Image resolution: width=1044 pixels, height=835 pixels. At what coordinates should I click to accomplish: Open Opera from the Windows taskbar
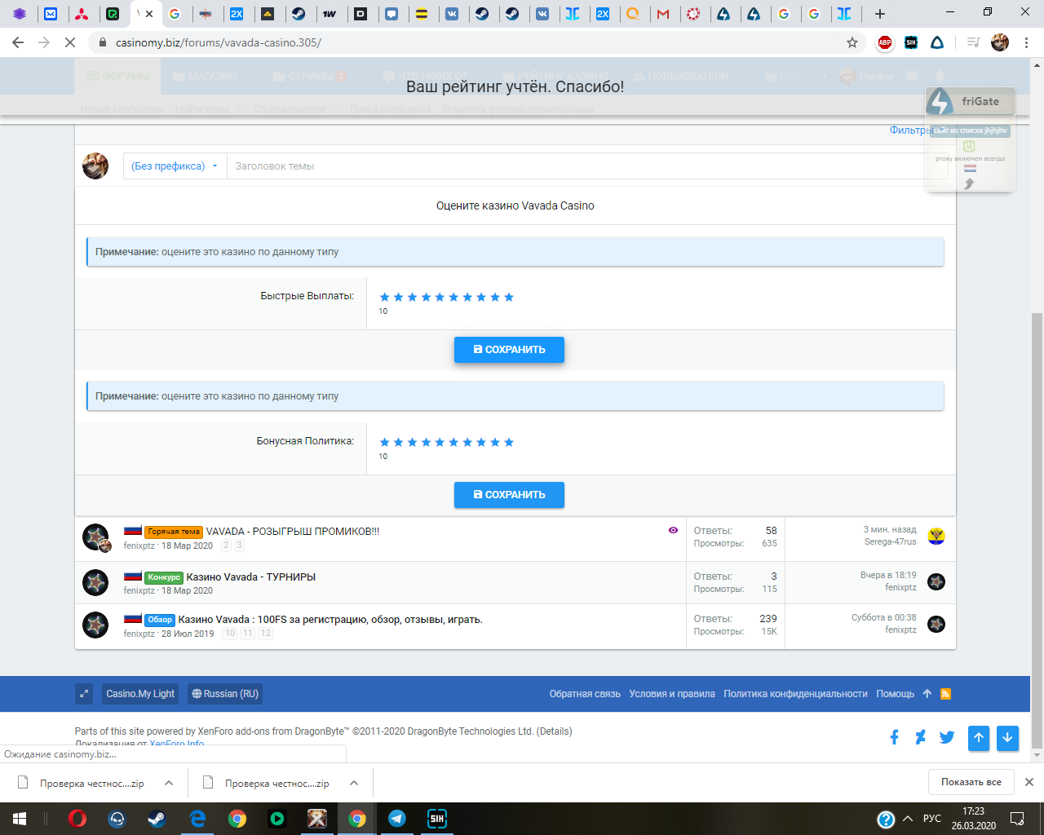77,819
